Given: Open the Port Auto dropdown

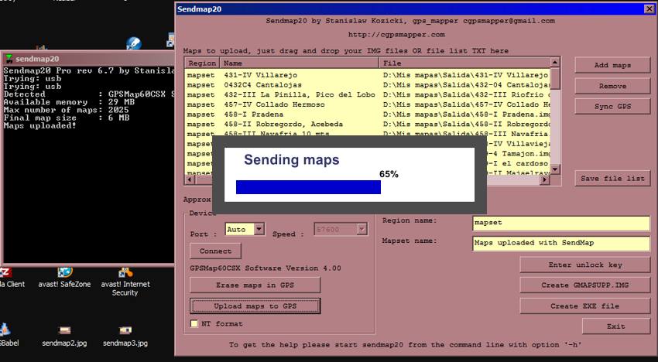Looking at the screenshot, I should [259, 229].
